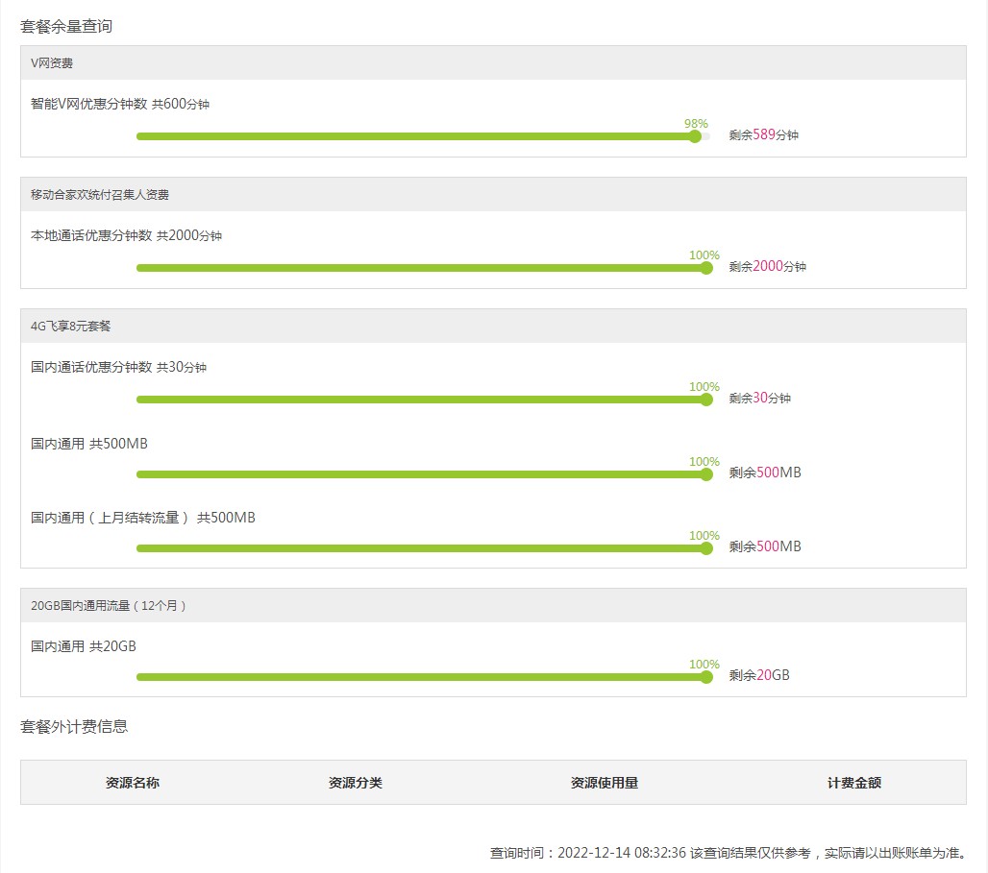Viewport: 988px width, 873px height.
Task: Click the 剩余589分钟 remaining label
Action: tap(764, 135)
